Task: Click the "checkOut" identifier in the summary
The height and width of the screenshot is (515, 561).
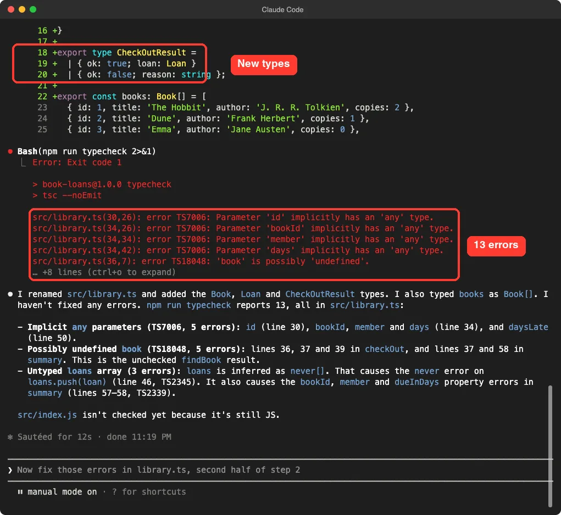Action: click(385, 349)
